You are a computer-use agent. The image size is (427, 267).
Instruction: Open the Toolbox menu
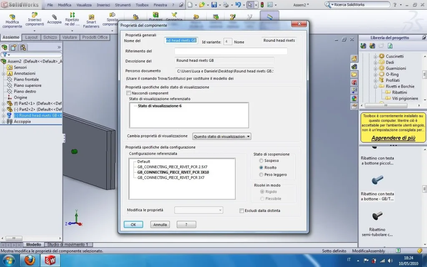coord(142,5)
